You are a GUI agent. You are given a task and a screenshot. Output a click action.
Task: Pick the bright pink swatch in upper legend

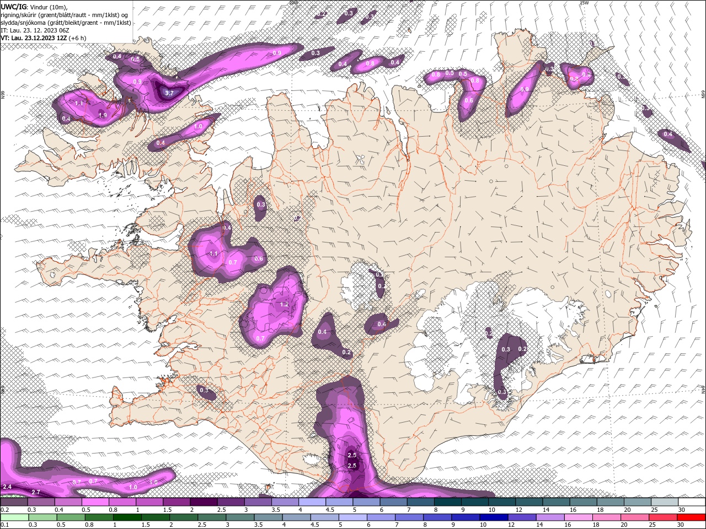click(x=95, y=502)
